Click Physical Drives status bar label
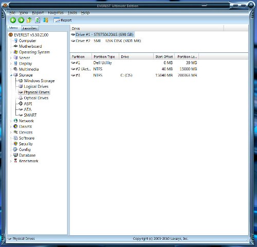The image size is (257, 247). [24, 238]
